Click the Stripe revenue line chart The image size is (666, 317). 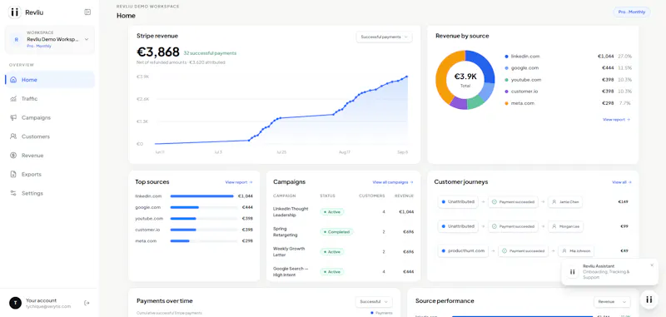pyautogui.click(x=281, y=111)
